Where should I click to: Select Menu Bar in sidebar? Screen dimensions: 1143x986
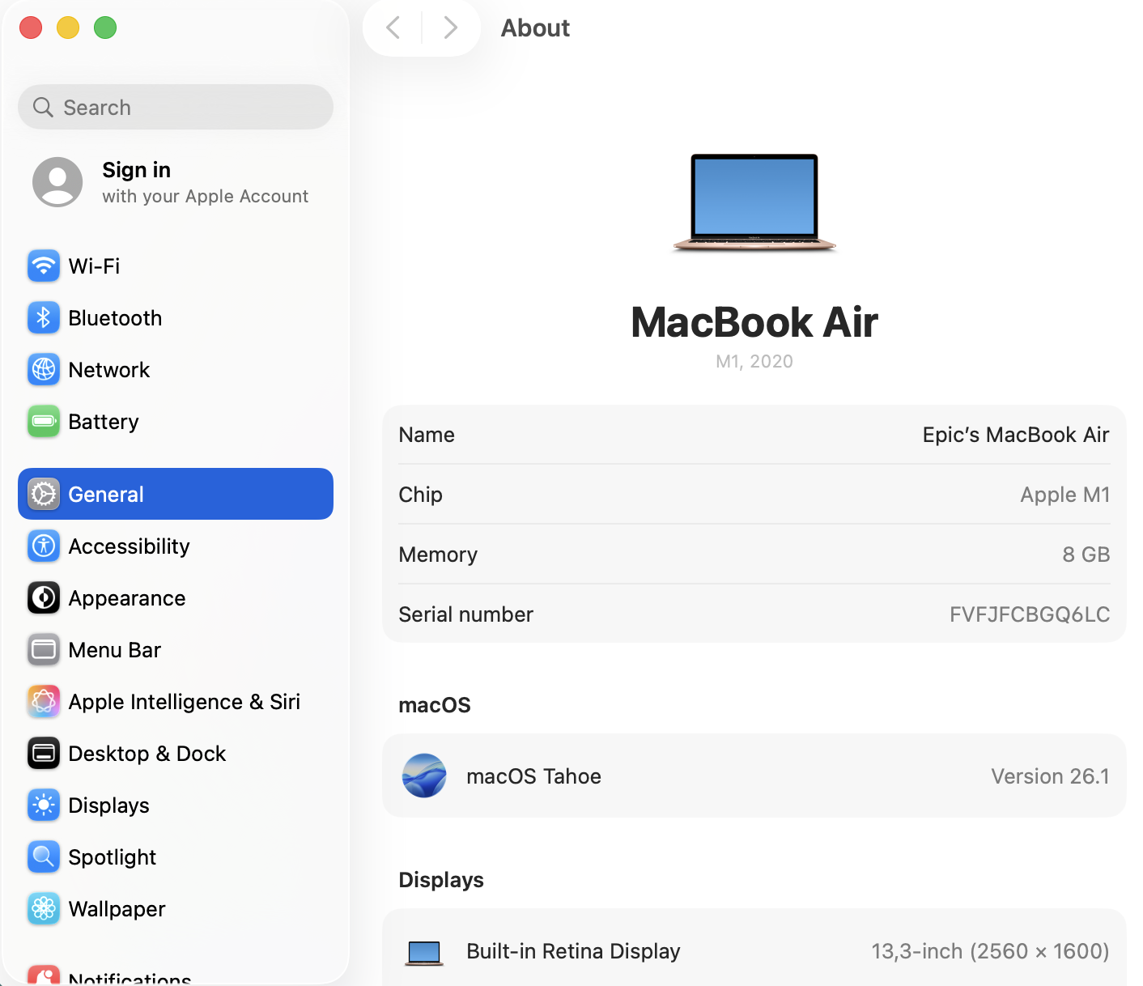176,649
